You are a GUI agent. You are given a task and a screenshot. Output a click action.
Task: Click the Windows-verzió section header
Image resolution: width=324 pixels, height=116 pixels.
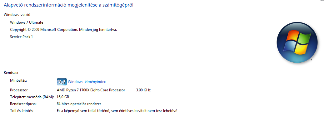[17, 15]
